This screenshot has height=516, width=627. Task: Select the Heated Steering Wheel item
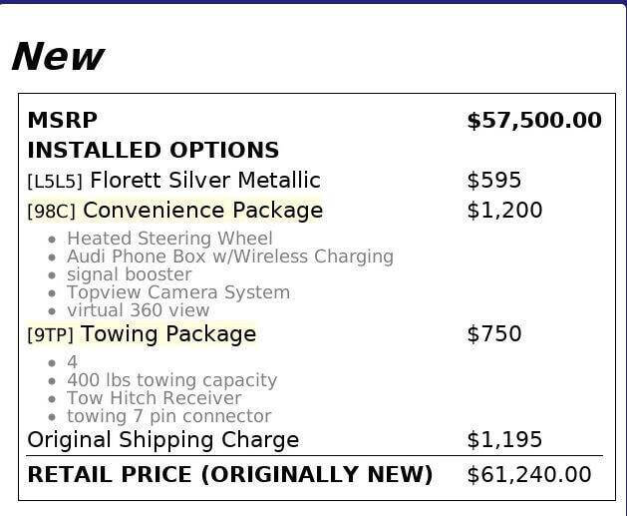coord(169,239)
